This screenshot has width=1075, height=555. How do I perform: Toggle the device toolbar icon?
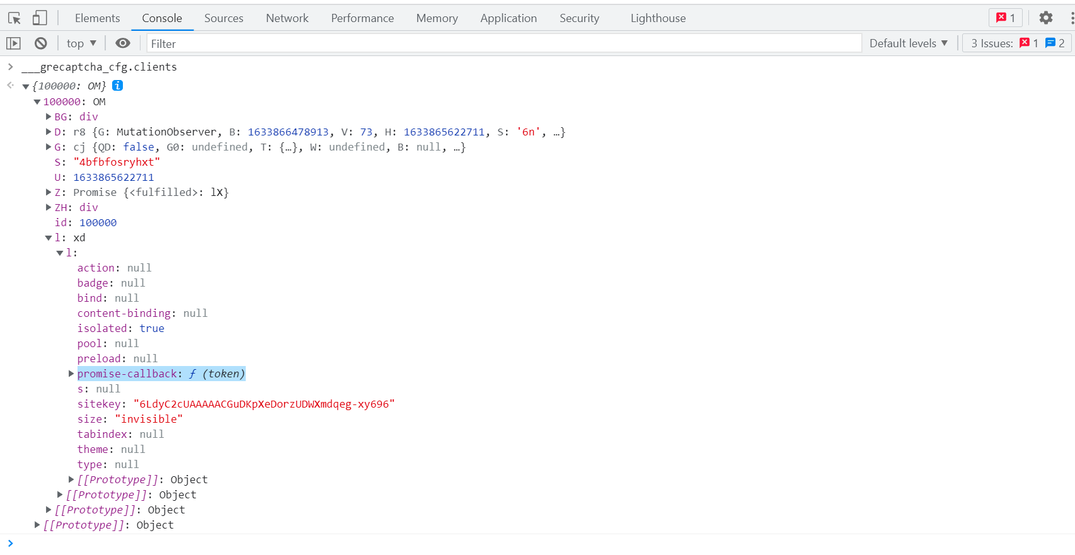click(x=40, y=18)
